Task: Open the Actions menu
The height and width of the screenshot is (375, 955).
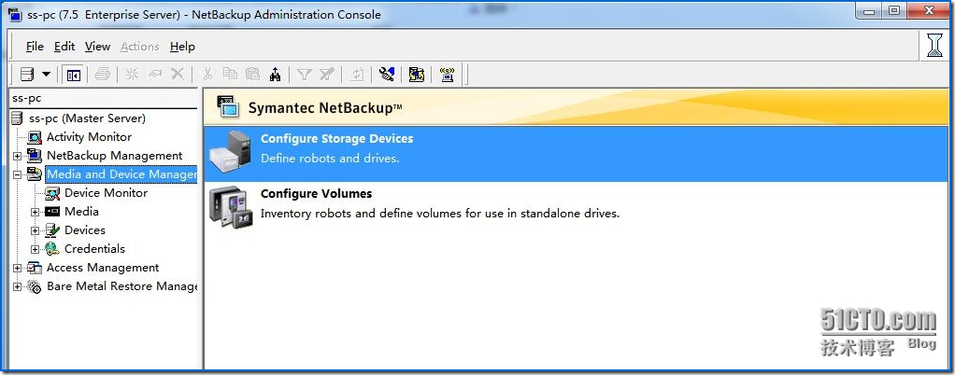Action: pos(139,47)
